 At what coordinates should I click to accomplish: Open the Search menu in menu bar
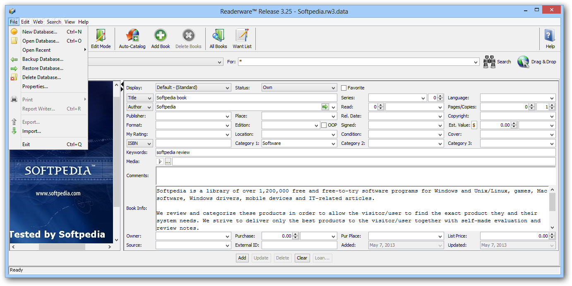click(x=54, y=22)
